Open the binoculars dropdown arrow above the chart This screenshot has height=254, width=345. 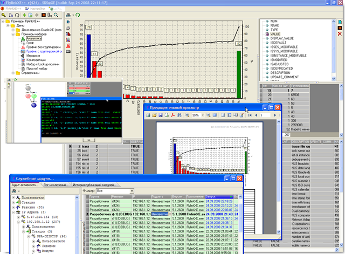(x=73, y=15)
